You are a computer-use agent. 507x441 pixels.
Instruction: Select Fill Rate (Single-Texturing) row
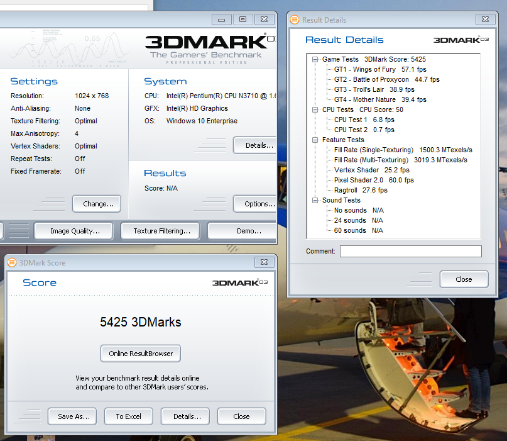click(x=403, y=150)
